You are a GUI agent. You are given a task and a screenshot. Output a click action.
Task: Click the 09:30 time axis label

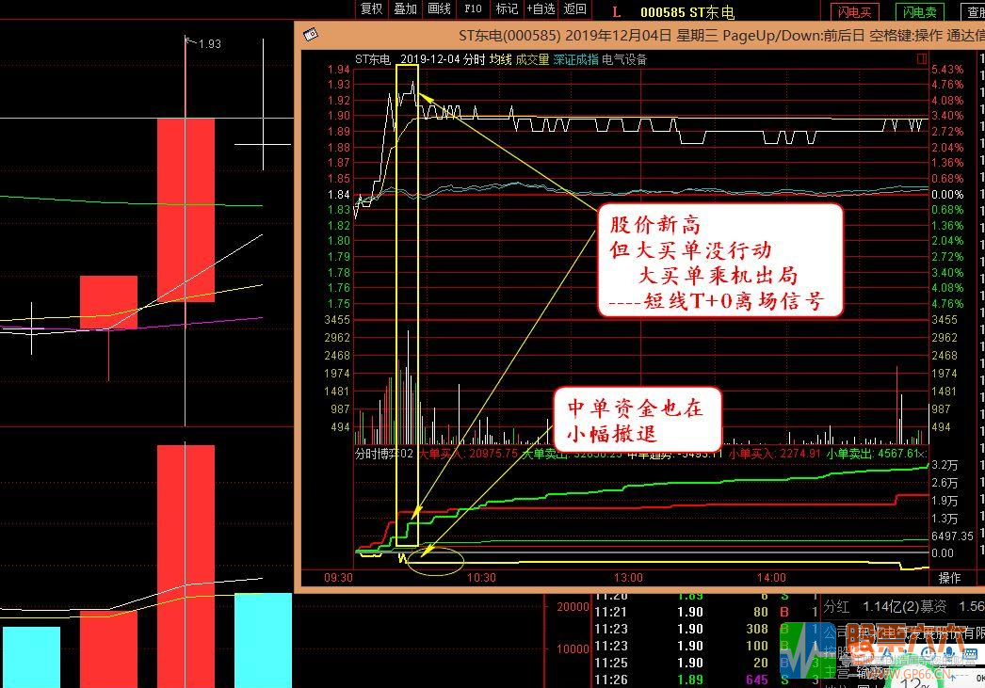pyautogui.click(x=338, y=578)
